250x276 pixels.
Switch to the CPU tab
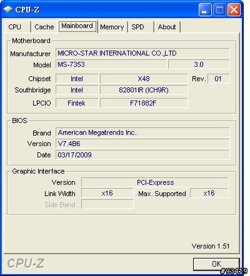tap(18, 27)
